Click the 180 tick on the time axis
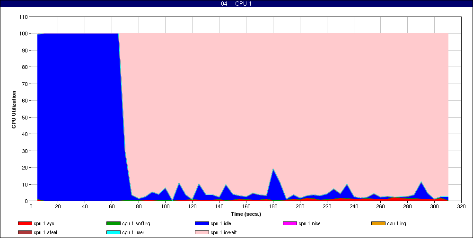Image resolution: width=473 pixels, height=238 pixels. (273, 206)
